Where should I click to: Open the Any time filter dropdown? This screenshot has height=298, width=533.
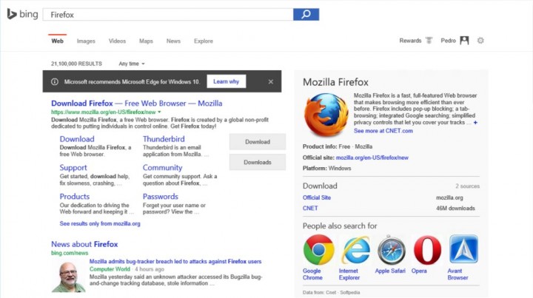(132, 64)
